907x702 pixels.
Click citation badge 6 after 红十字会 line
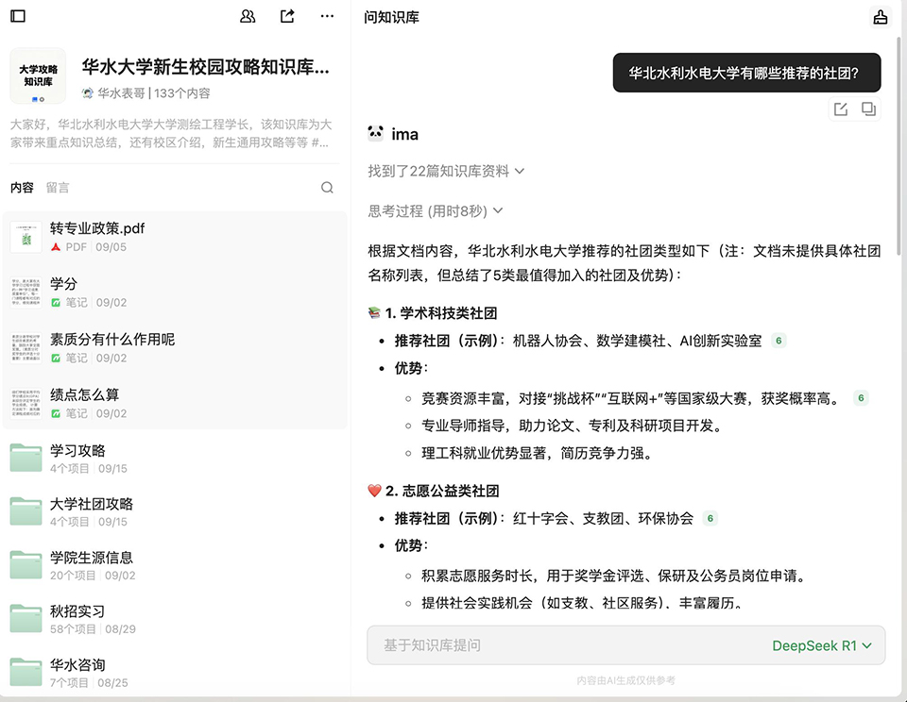(x=710, y=518)
